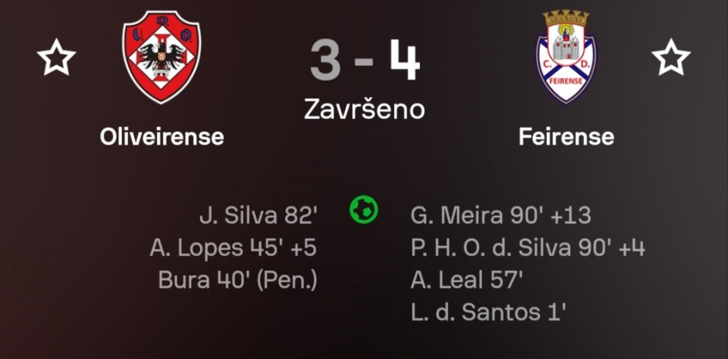The height and width of the screenshot is (359, 728).
Task: Click the Feirense club crest
Action: [x=566, y=58]
